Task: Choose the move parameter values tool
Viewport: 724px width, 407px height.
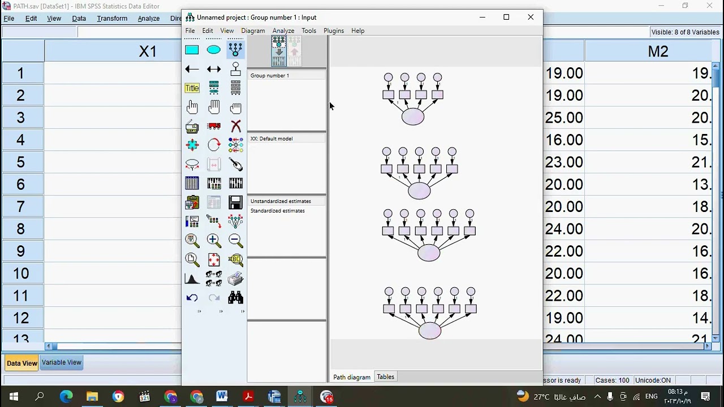Action: (x=192, y=164)
